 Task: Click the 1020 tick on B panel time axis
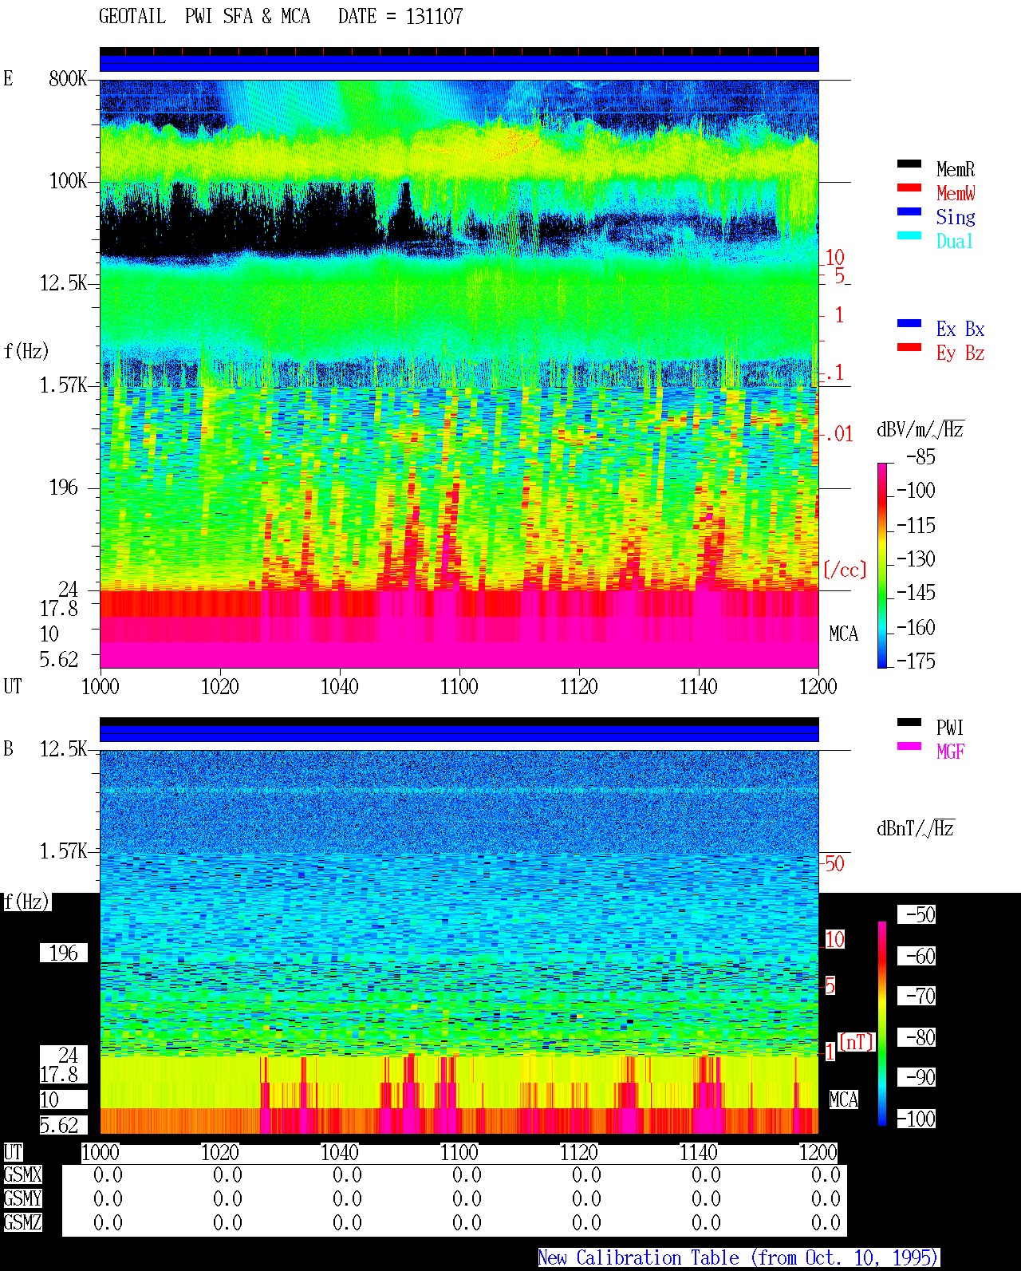219,1153
